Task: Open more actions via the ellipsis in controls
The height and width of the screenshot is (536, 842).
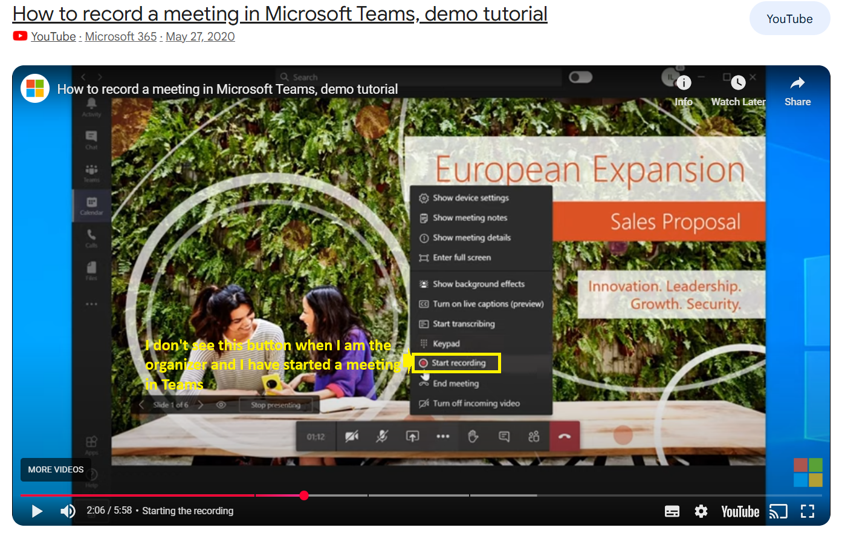Action: point(442,436)
